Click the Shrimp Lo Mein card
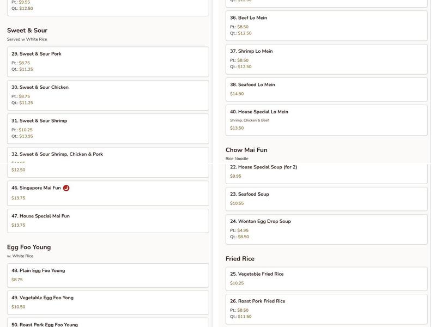The height and width of the screenshot is (327, 436). coord(326,58)
